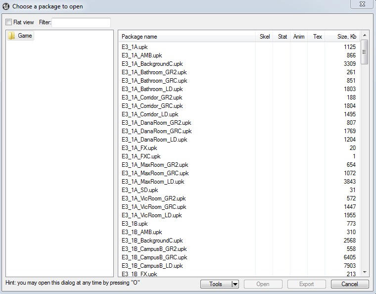The image size is (376, 294).
Task: Click into the Filter text field
Action: point(81,23)
